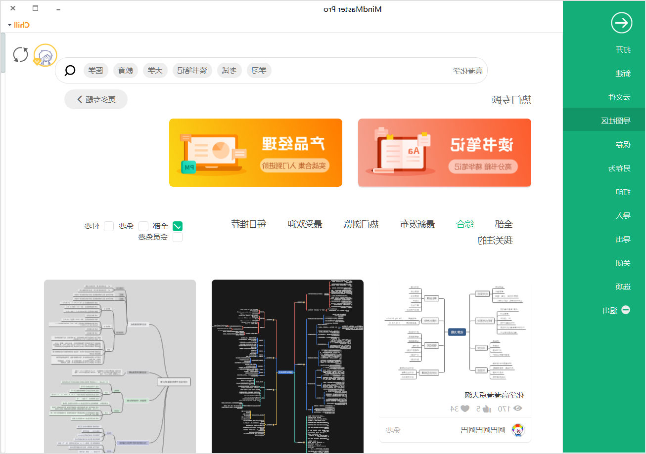Click the 考试 search tag
The width and height of the screenshot is (646, 454).
point(229,71)
